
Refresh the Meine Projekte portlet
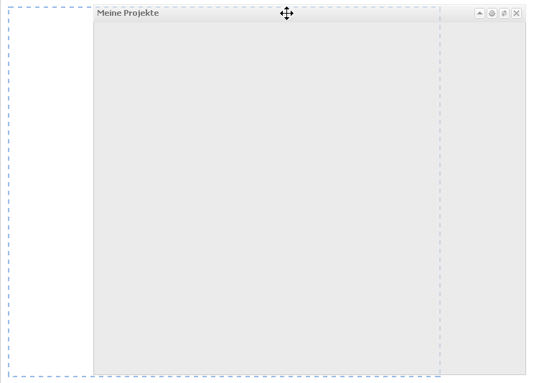[x=504, y=14]
